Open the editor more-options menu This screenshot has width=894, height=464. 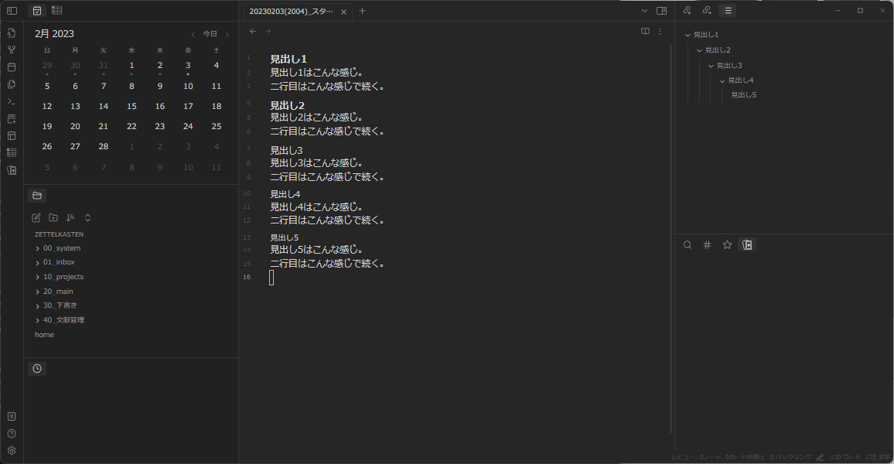pos(660,31)
